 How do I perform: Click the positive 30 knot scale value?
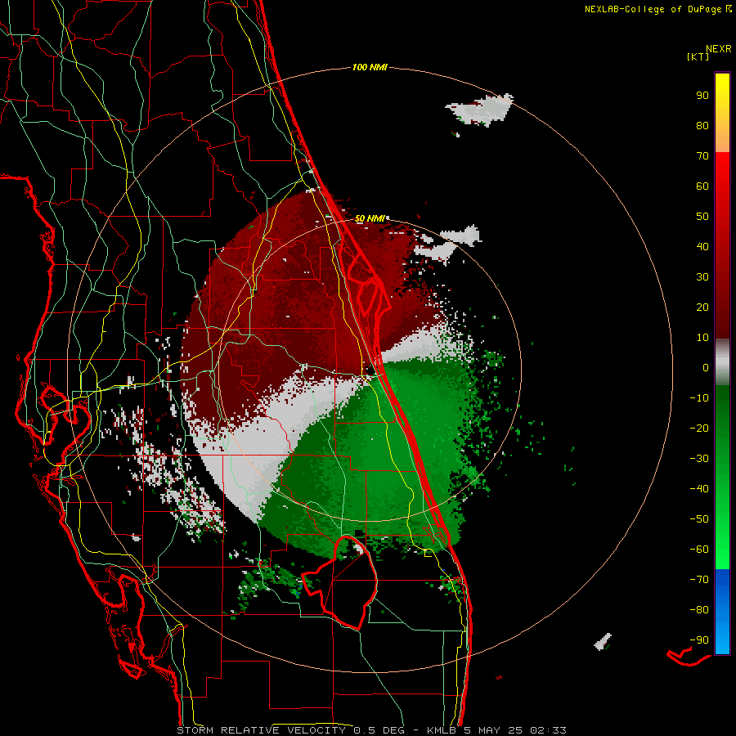[x=702, y=277]
